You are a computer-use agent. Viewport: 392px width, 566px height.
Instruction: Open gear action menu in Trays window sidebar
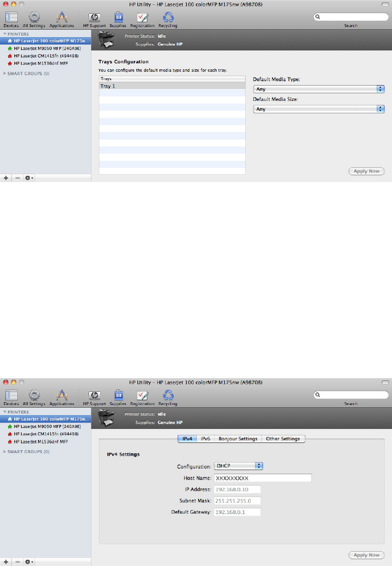click(29, 178)
